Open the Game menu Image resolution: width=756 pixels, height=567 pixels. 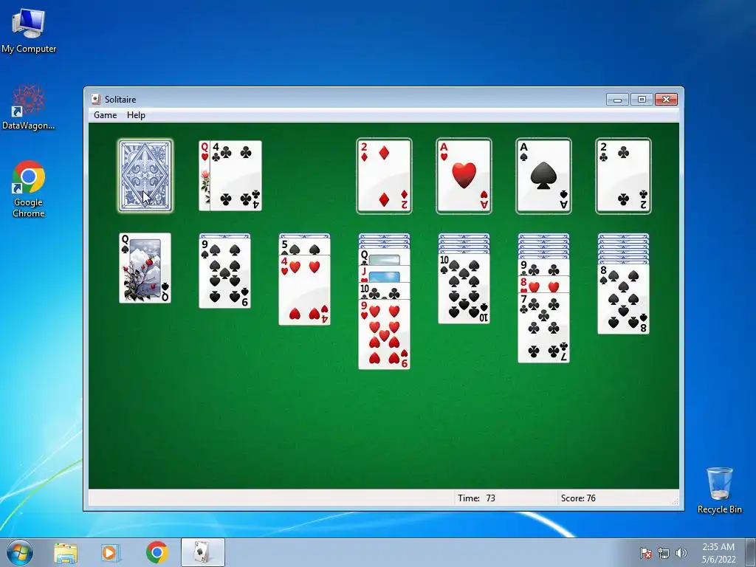coord(105,115)
